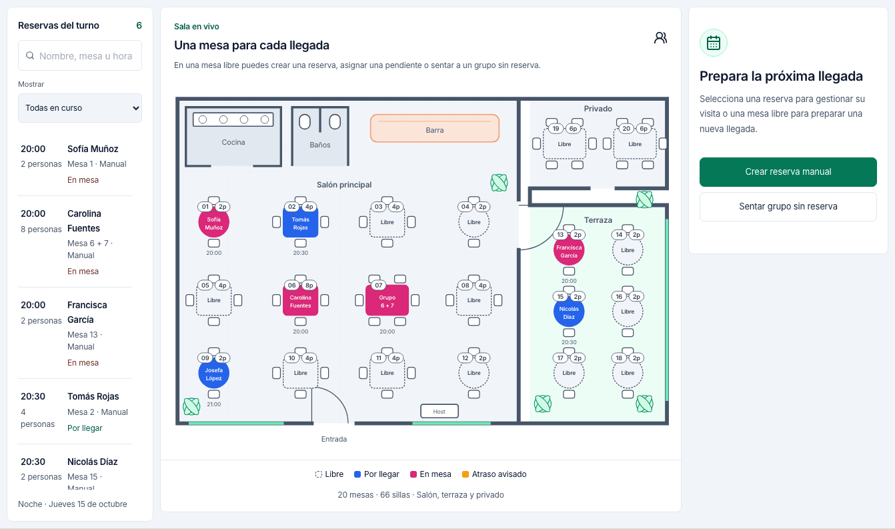The image size is (895, 529).
Task: Click Sentar grupo sin reserva button
Action: (788, 207)
